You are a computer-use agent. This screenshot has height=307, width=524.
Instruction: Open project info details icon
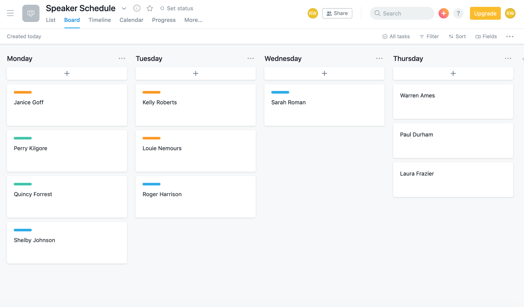(137, 8)
